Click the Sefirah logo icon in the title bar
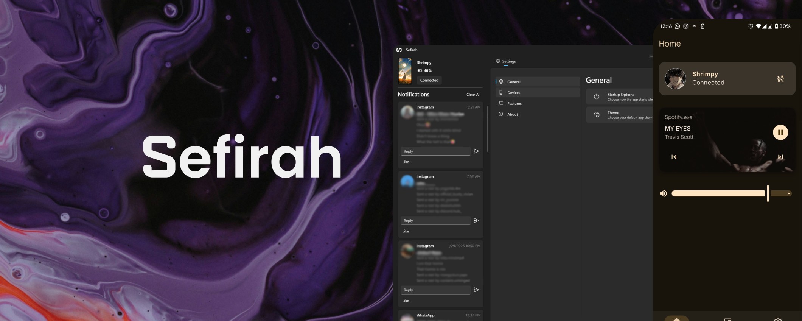The height and width of the screenshot is (321, 802). [x=399, y=50]
